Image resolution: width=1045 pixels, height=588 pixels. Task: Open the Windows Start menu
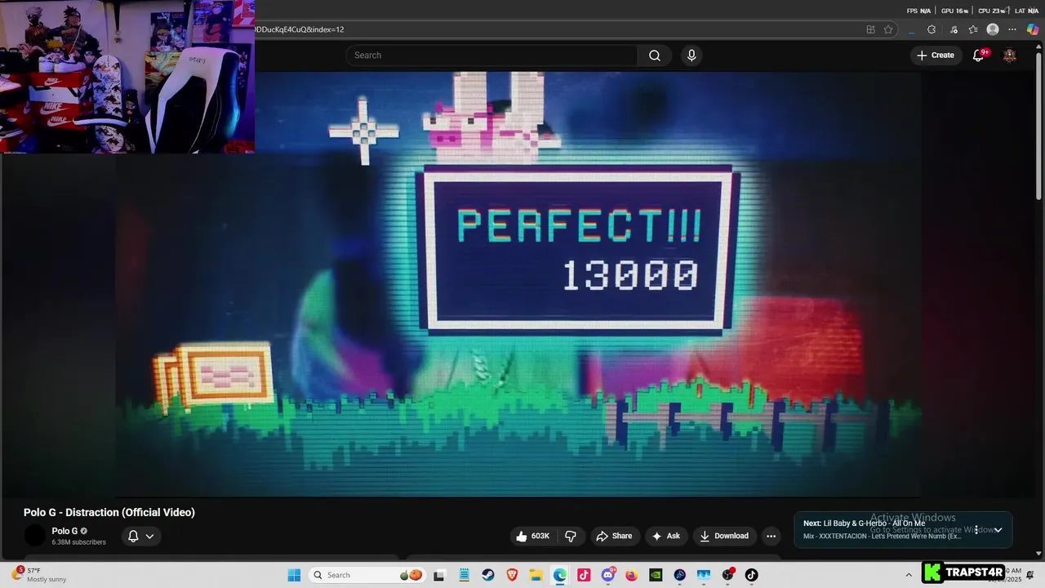tap(294, 575)
